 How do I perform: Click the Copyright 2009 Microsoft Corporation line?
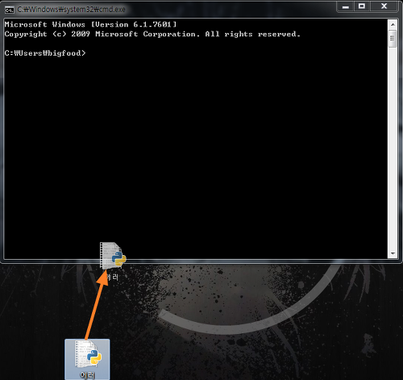[152, 34]
